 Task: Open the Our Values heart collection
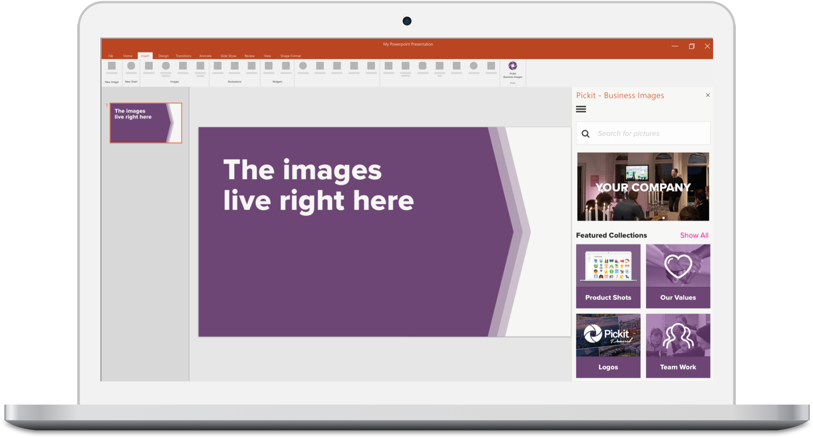click(x=678, y=276)
